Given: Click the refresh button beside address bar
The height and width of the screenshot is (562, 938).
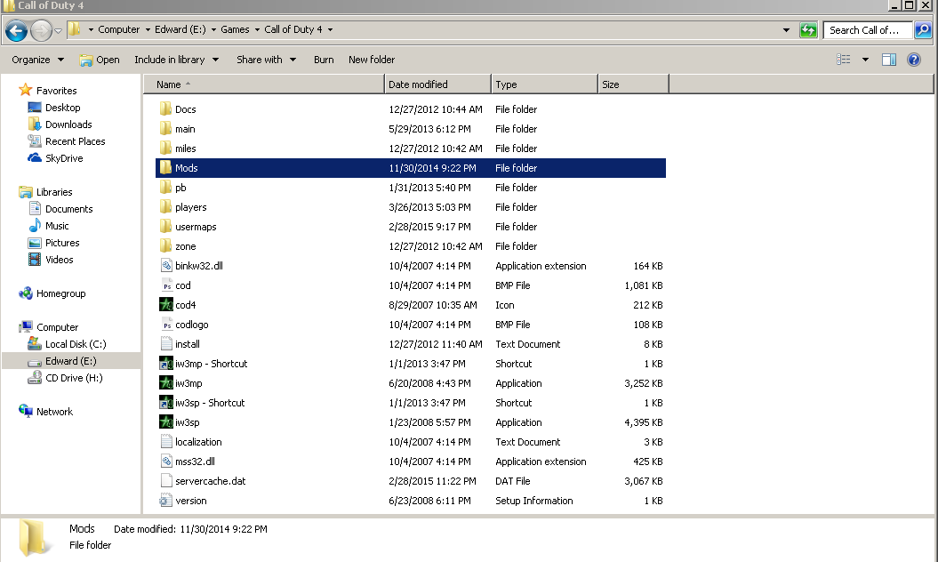Looking at the screenshot, I should click(x=808, y=30).
